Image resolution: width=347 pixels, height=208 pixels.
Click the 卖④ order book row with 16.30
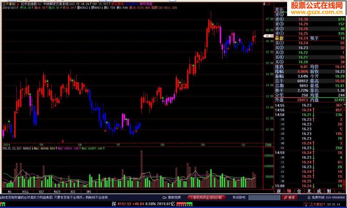click(310, 19)
